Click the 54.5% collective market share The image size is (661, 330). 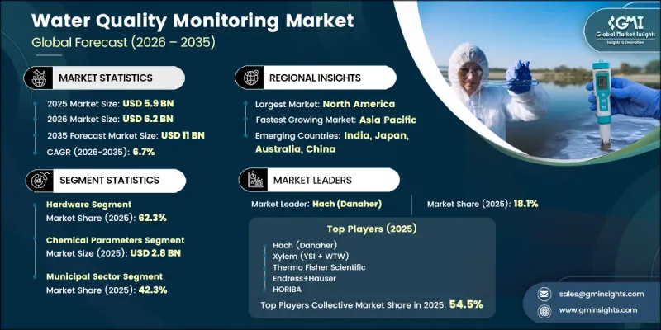[x=466, y=304]
